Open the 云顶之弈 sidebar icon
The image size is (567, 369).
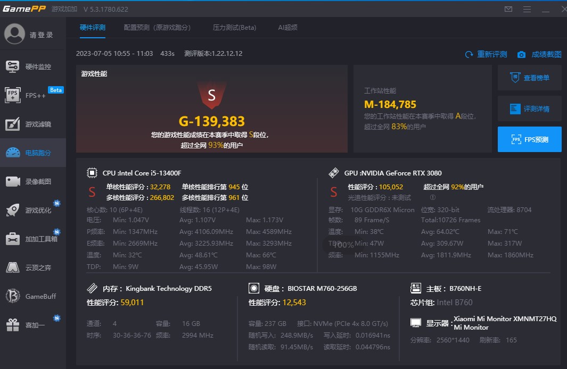click(x=13, y=268)
